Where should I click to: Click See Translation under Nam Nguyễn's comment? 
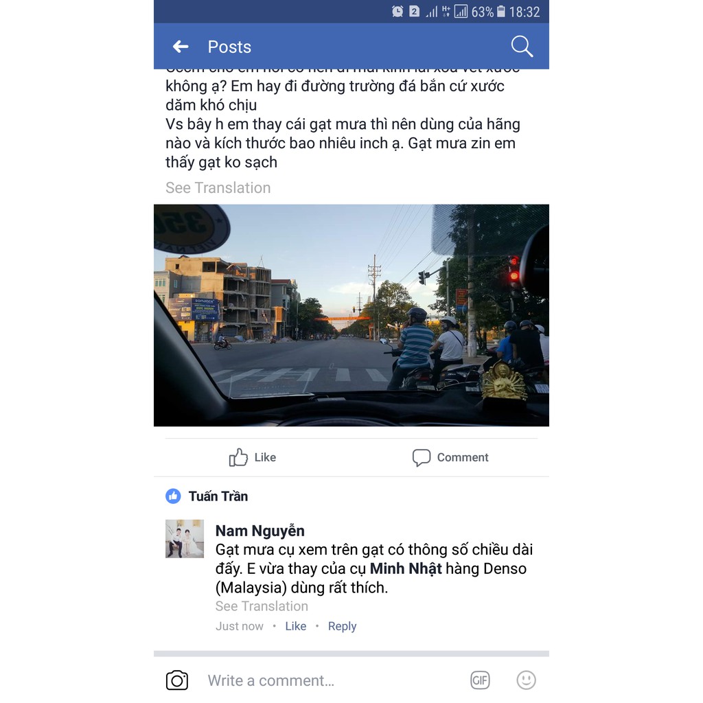(x=262, y=606)
